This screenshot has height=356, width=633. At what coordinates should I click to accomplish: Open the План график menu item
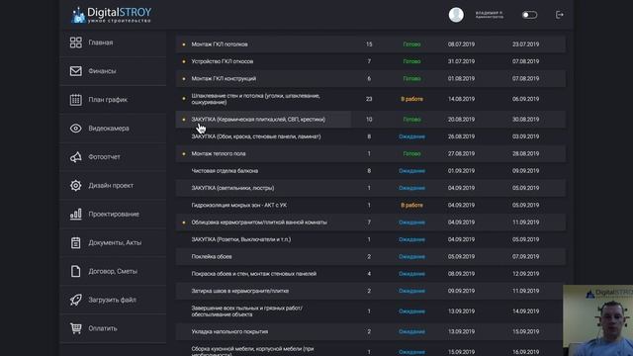pos(113,100)
